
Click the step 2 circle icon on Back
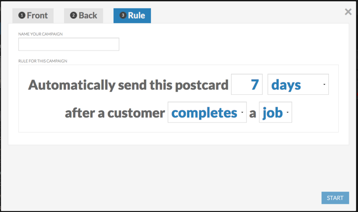point(73,16)
